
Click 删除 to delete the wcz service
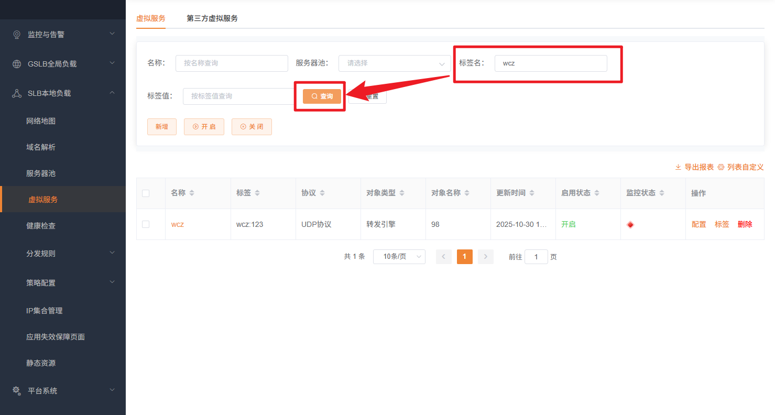click(745, 224)
